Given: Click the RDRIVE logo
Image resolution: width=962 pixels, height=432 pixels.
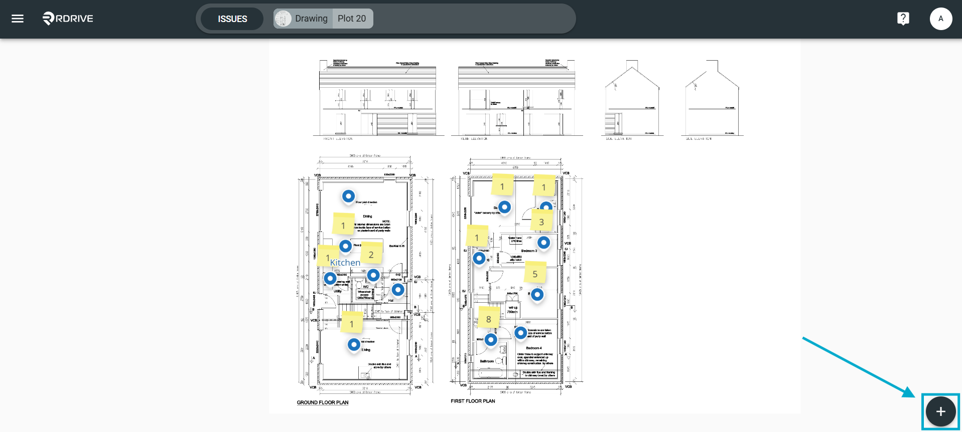Looking at the screenshot, I should pos(68,19).
